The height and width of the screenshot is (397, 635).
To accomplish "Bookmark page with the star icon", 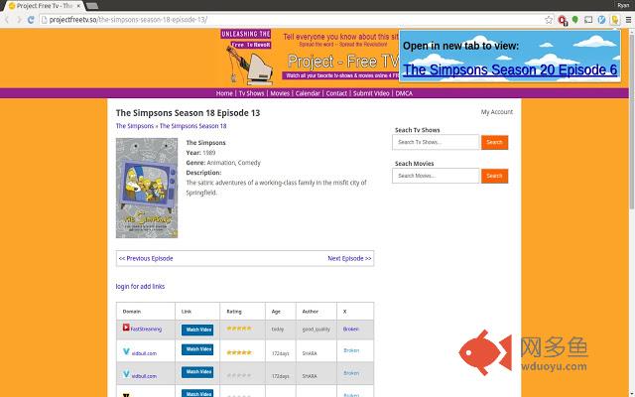I will tap(549, 20).
